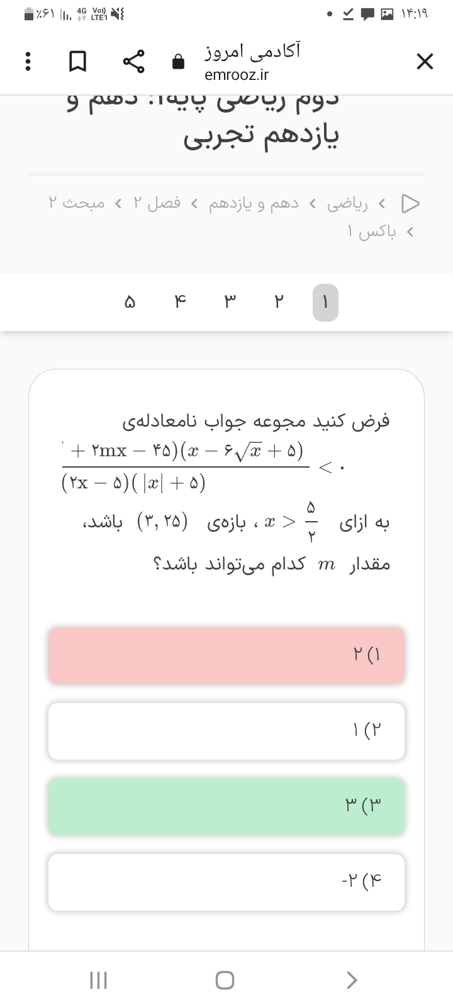Image resolution: width=453 pixels, height=1007 pixels.
Task: Switch to question tab 4
Action: 180,303
